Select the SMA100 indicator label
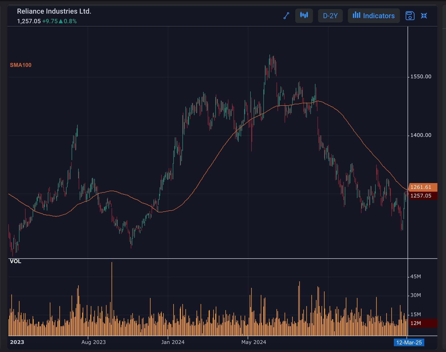 point(21,65)
